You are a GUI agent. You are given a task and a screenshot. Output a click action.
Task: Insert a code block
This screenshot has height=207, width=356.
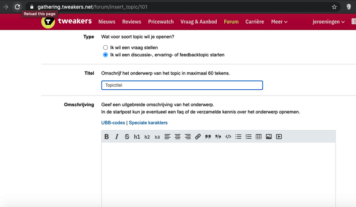[x=228, y=136]
